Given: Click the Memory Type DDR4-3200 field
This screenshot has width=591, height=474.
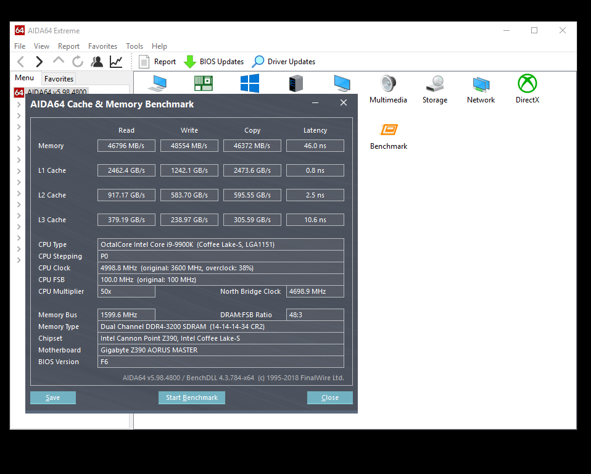Looking at the screenshot, I should [220, 326].
